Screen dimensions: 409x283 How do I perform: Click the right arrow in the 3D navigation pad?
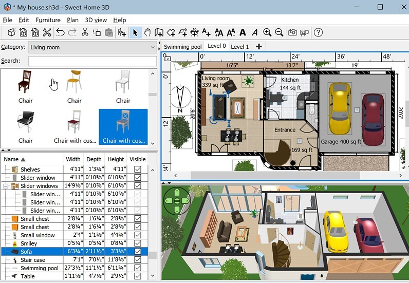[x=185, y=201]
